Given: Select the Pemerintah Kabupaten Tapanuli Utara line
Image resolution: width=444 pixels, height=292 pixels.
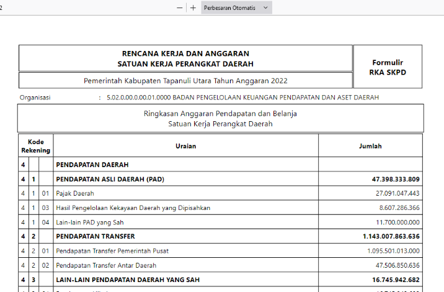Looking at the screenshot, I should [185, 81].
